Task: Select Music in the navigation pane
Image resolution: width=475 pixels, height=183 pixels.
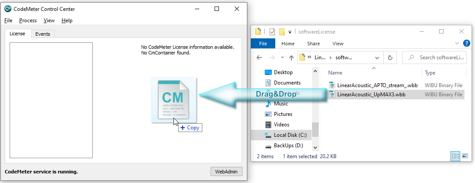Action: 281,104
